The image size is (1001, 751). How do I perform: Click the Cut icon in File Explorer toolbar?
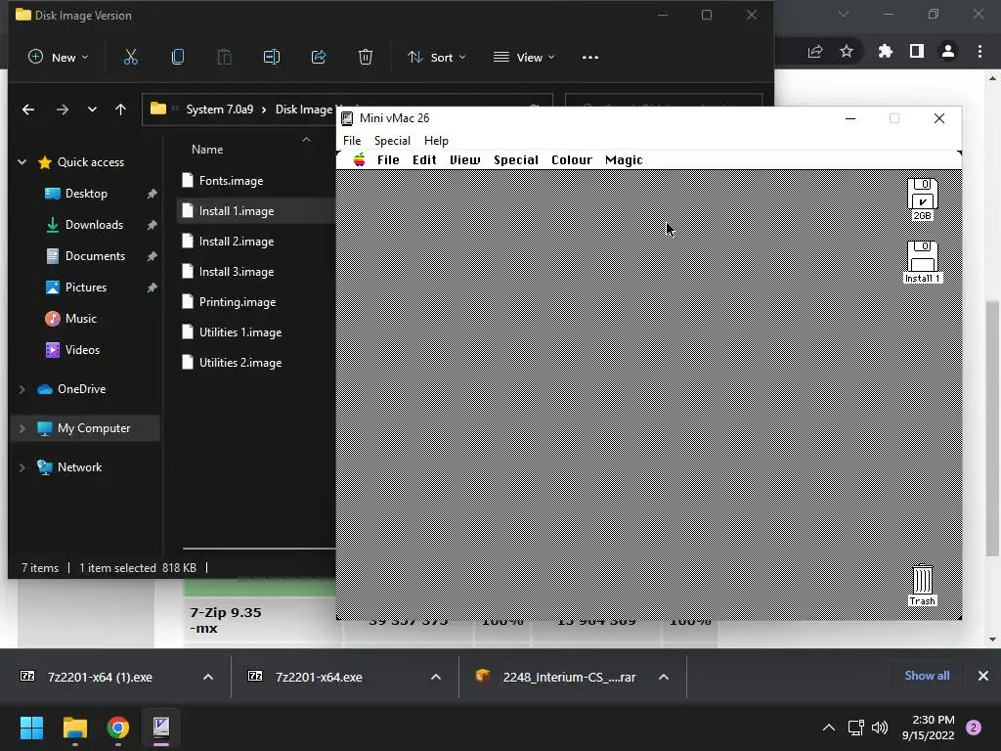(x=131, y=57)
